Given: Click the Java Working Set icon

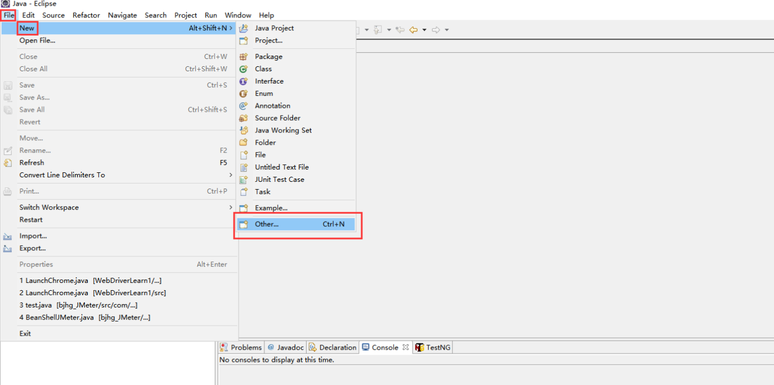Looking at the screenshot, I should click(244, 130).
